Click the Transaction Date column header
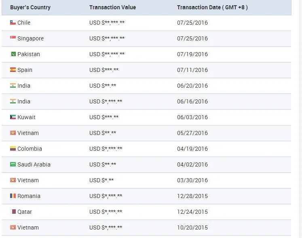Viewport: 302px width, 238px height. coord(212,7)
